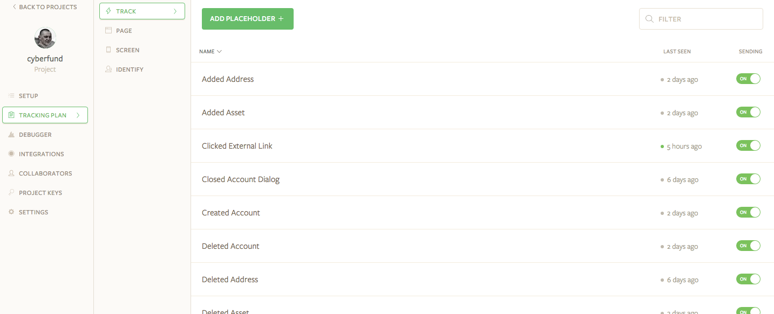Click the Integrations circle icon
Screen dimensions: 774x314
pos(11,154)
